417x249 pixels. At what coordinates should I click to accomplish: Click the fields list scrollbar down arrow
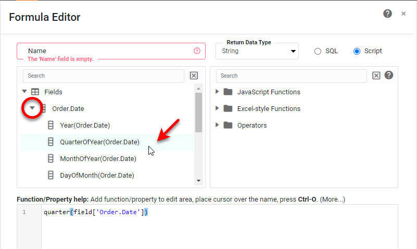pyautogui.click(x=198, y=180)
